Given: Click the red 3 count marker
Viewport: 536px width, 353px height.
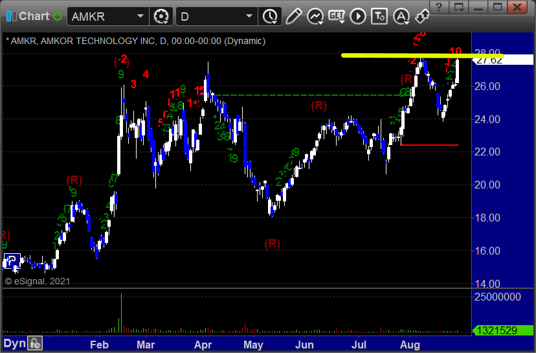Looking at the screenshot, I should [133, 84].
